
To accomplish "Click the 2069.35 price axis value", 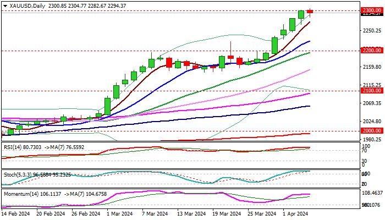I will click(x=372, y=103).
